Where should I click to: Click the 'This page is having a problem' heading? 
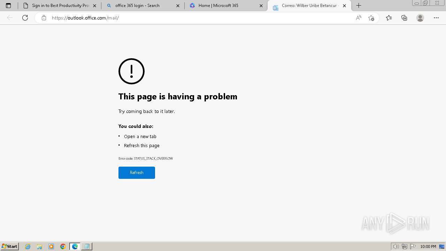click(178, 97)
